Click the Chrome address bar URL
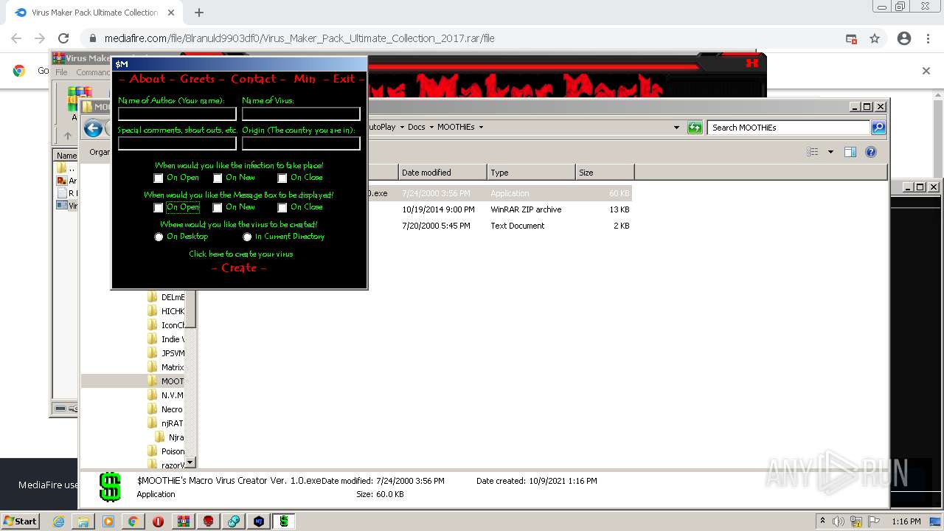The height and width of the screenshot is (531, 944). coord(299,38)
